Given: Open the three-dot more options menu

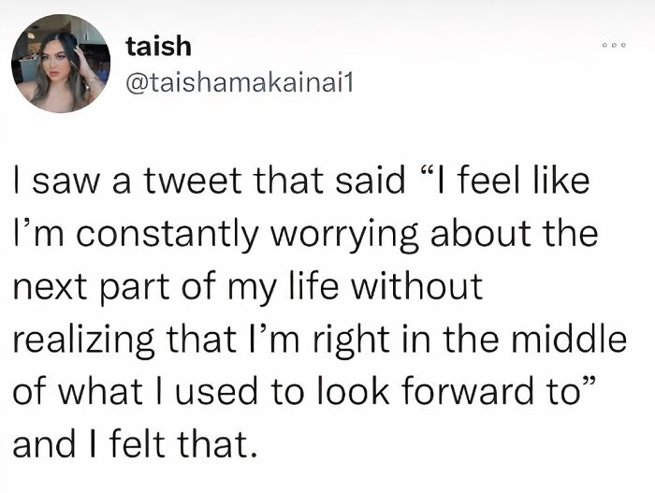Looking at the screenshot, I should [x=615, y=46].
